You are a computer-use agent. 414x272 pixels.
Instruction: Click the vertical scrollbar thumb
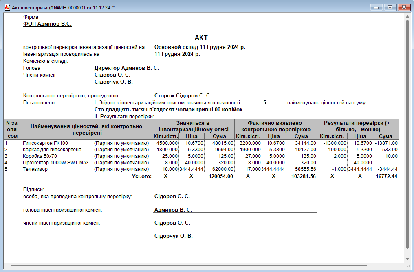(407, 133)
